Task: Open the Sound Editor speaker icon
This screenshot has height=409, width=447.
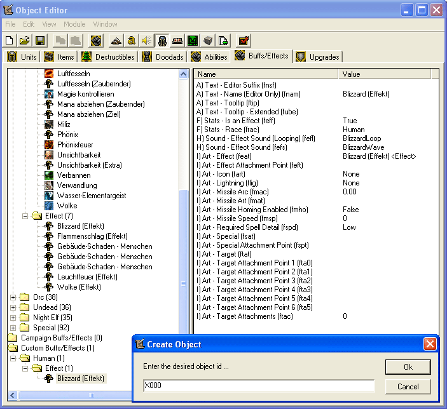Action: pos(147,41)
